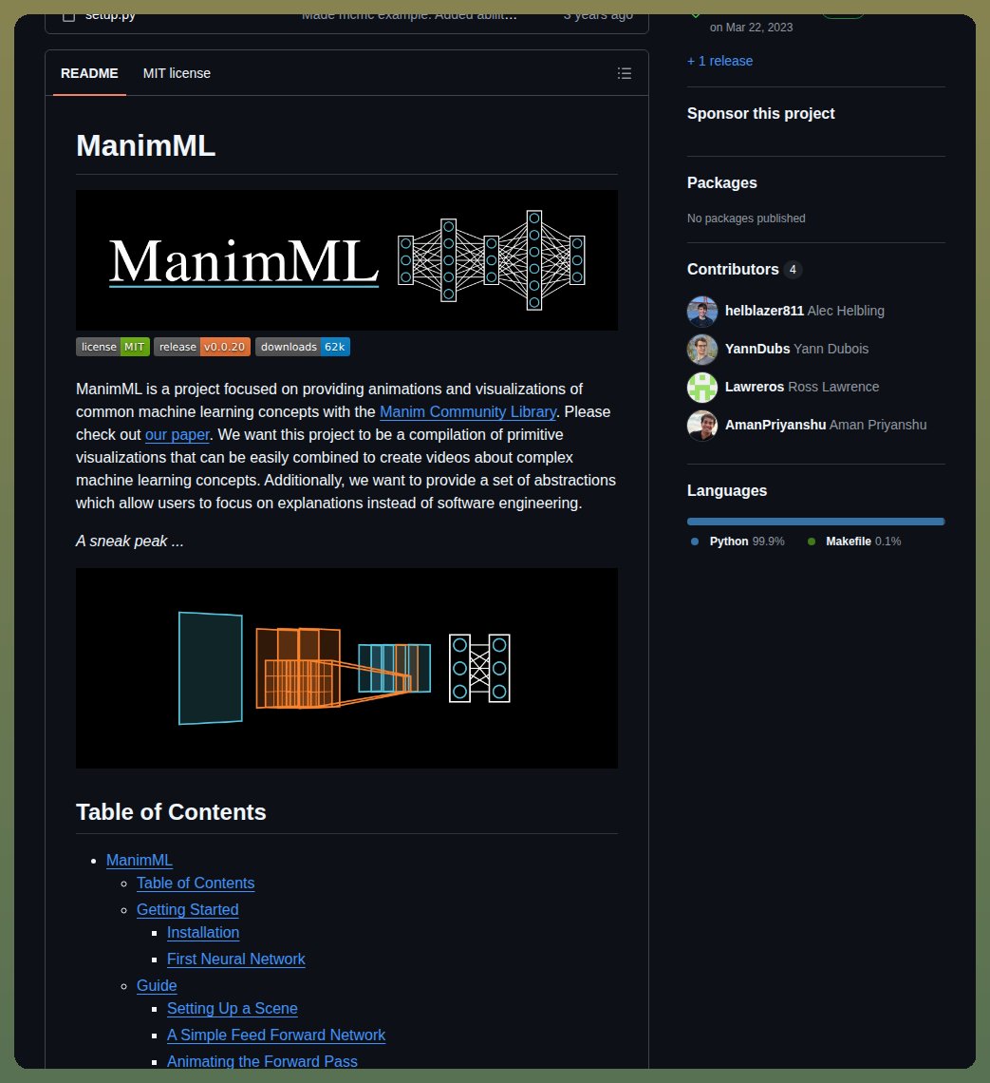
Task: Click Lawreros contributor avatar
Action: click(x=702, y=388)
